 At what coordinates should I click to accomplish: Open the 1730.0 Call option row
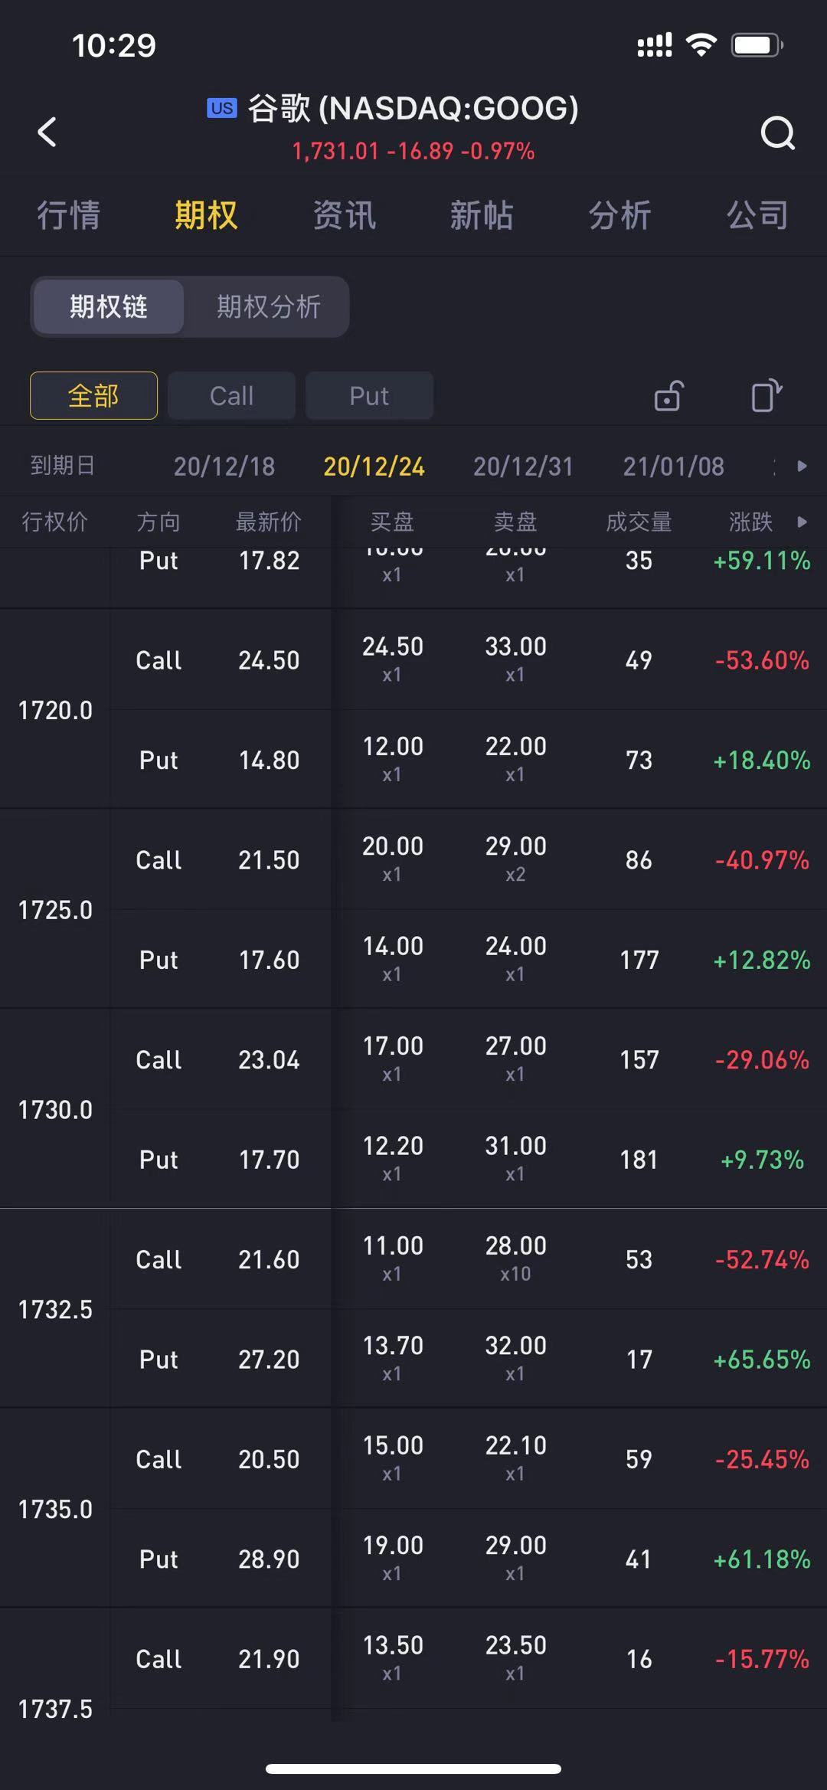point(469,1059)
